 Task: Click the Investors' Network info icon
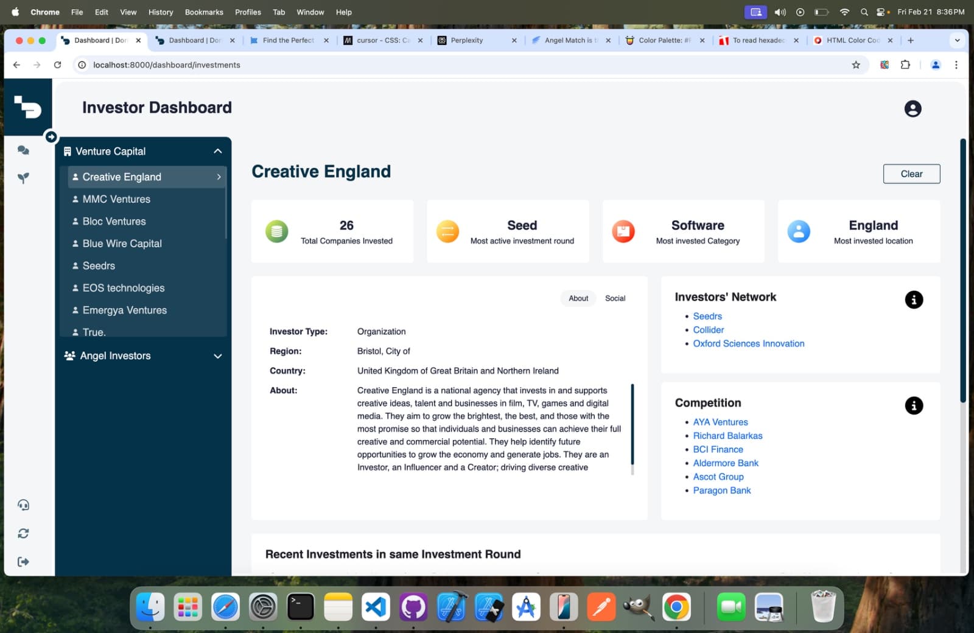click(x=914, y=299)
